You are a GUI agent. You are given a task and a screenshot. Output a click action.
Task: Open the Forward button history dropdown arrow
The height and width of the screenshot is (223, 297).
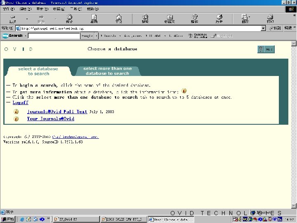point(55,19)
